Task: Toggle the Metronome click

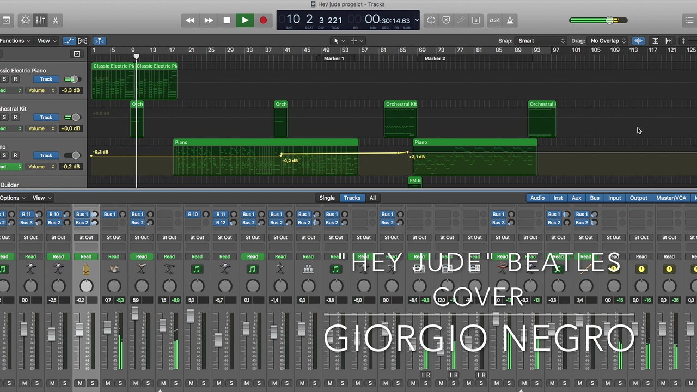Action: pos(510,20)
